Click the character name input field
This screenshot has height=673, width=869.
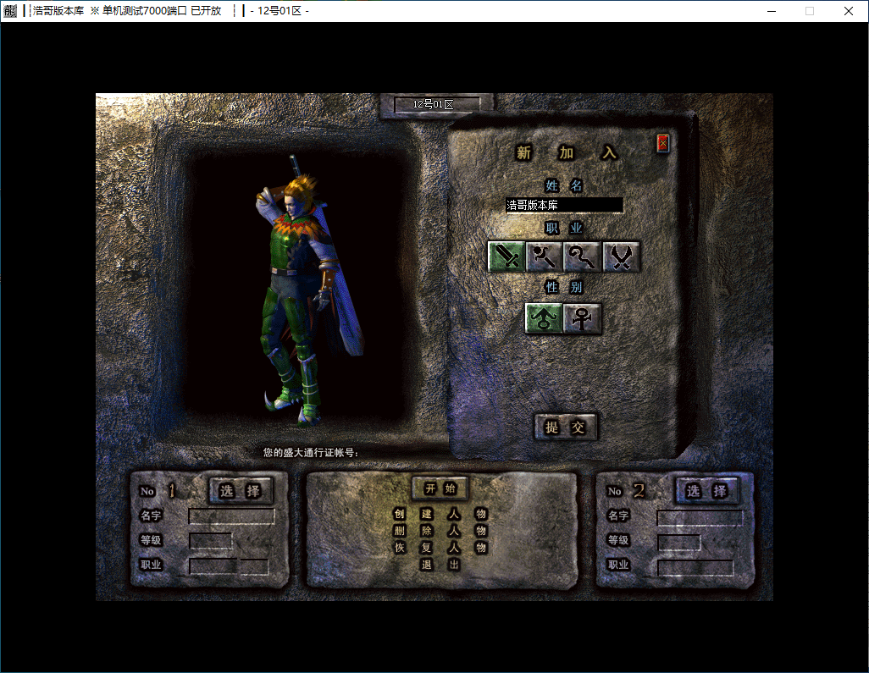click(x=564, y=205)
